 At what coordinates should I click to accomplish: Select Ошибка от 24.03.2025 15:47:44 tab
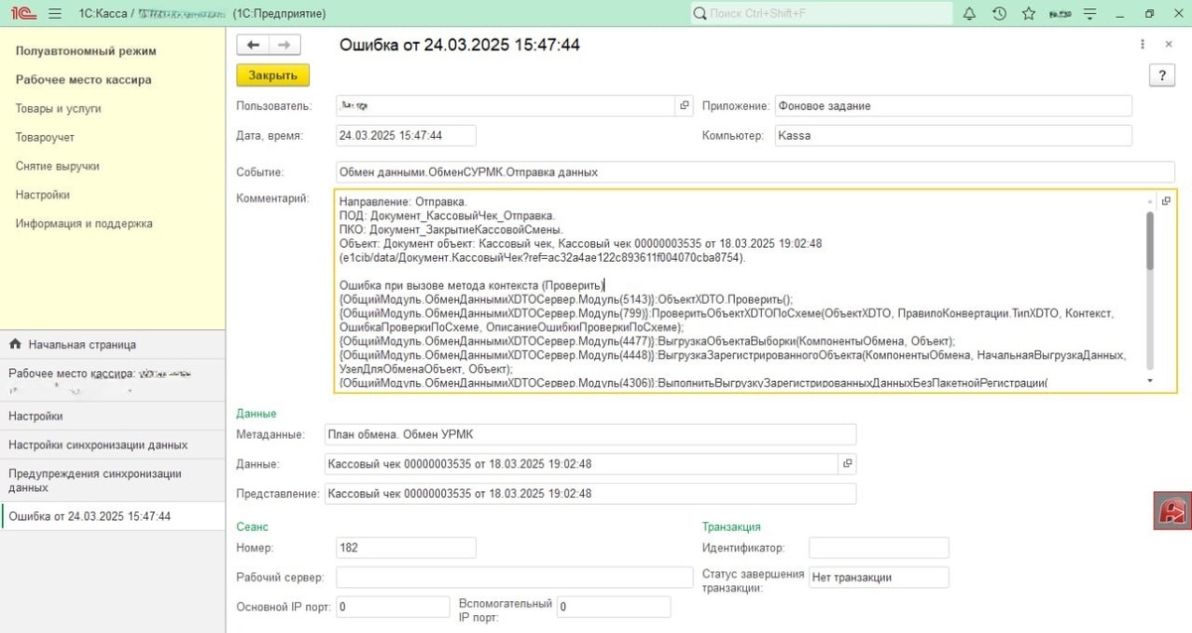point(112,516)
